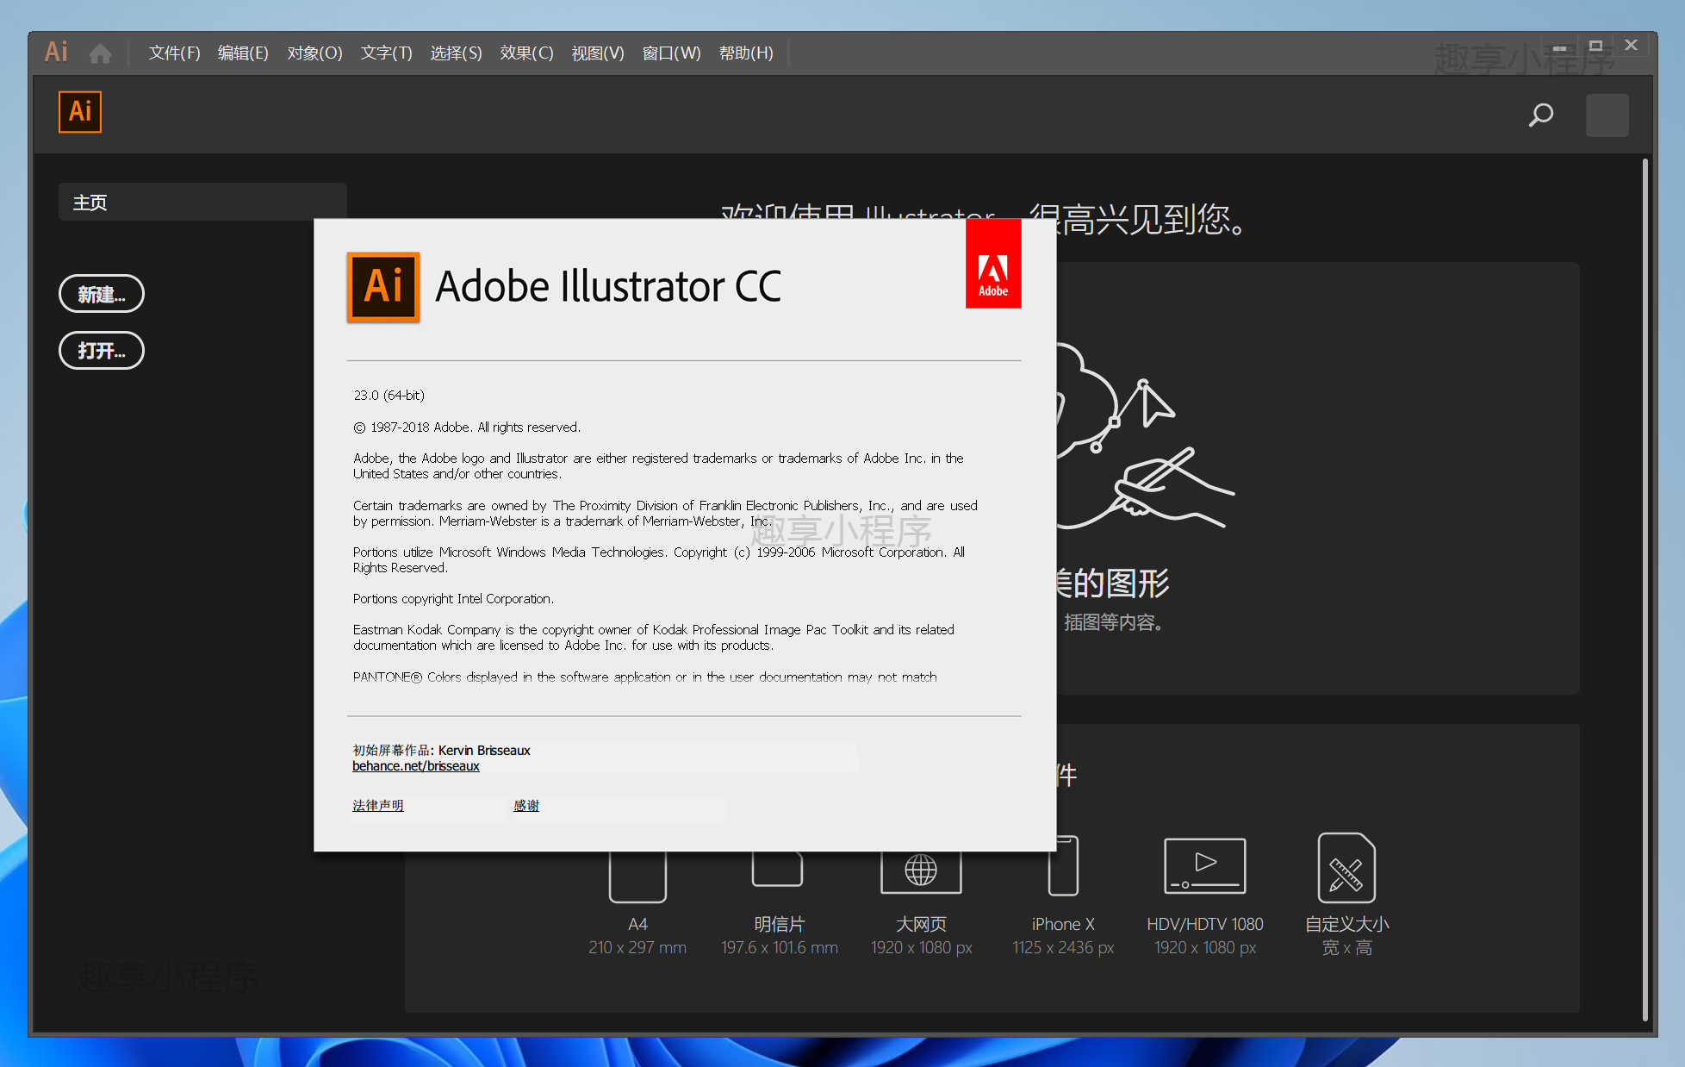
Task: Maximize the Illustrator window
Action: 1595,46
